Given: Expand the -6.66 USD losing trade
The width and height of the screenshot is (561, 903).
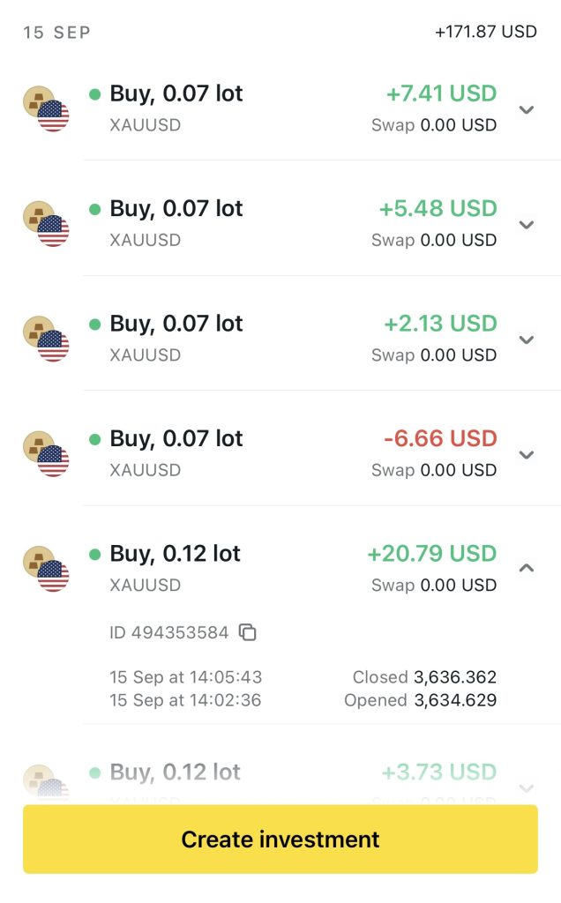Looking at the screenshot, I should coord(527,454).
